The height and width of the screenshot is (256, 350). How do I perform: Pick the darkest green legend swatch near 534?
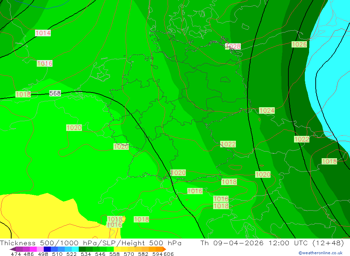point(82,249)
